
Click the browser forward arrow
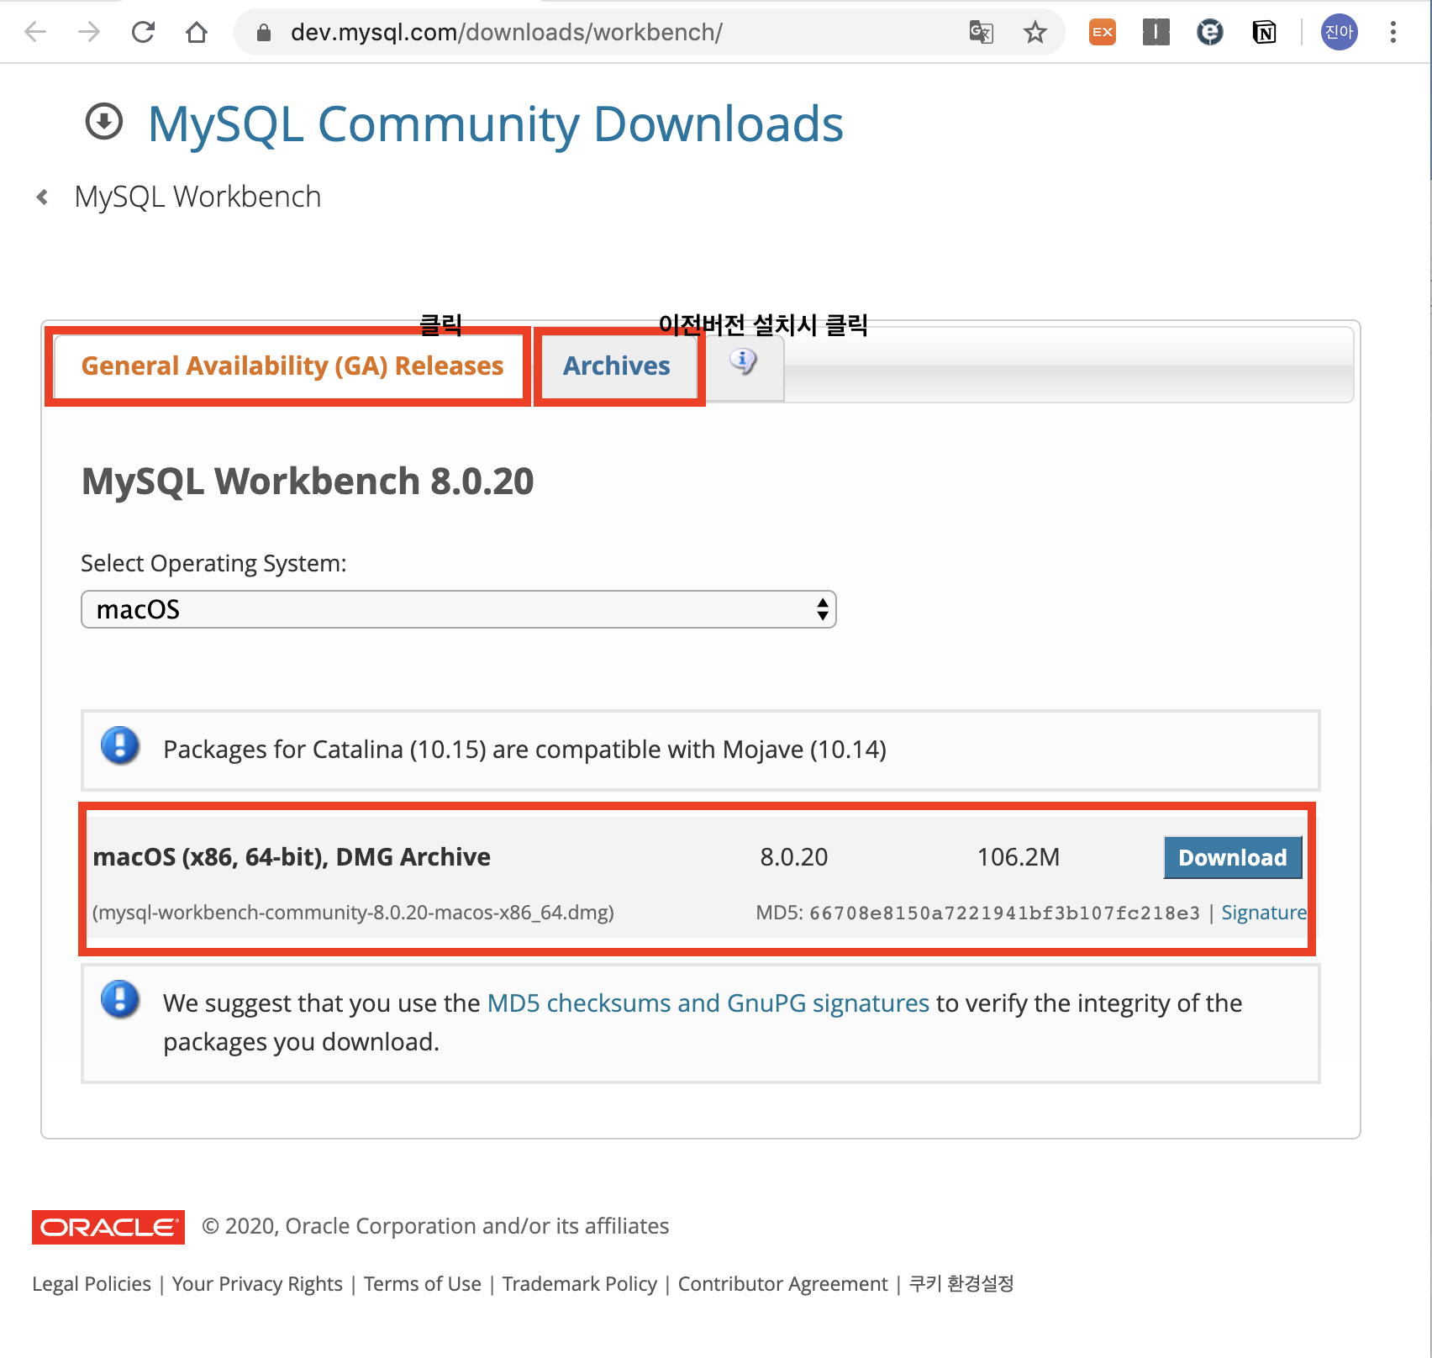pyautogui.click(x=89, y=32)
